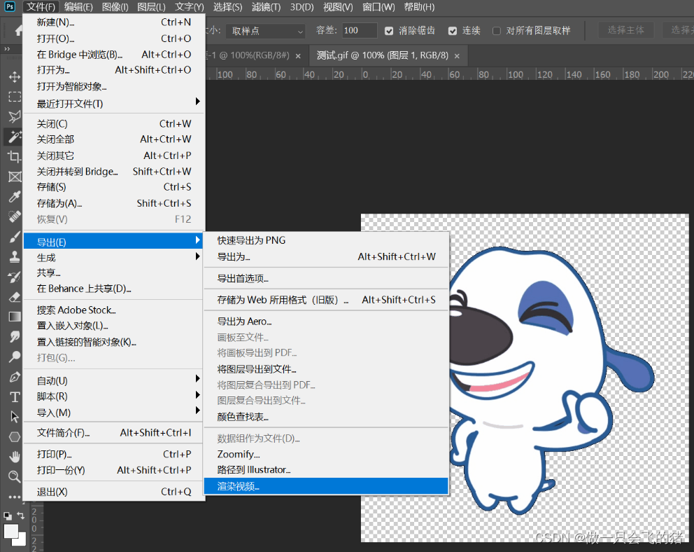Image resolution: width=694 pixels, height=552 pixels.
Task: Select the Rectangular Marquee tool
Action: point(14,97)
